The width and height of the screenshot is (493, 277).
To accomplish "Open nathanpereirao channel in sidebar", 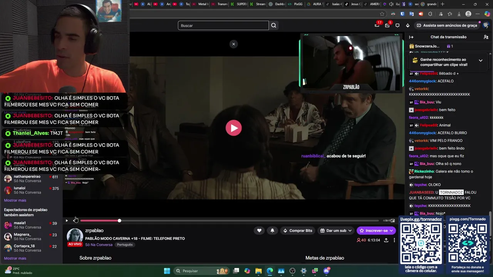I will click(x=31, y=179).
